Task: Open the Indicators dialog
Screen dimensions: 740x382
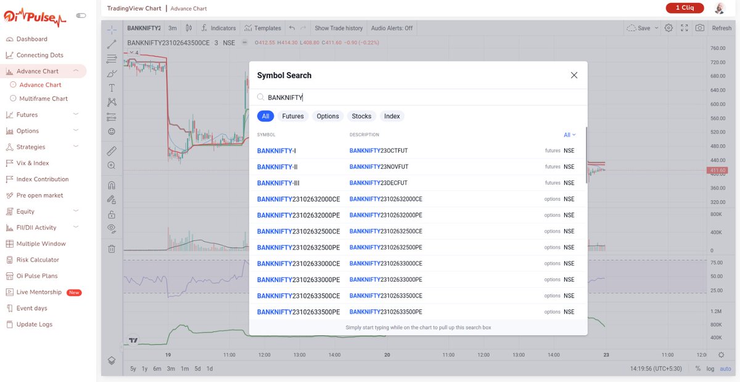Action: pos(218,28)
